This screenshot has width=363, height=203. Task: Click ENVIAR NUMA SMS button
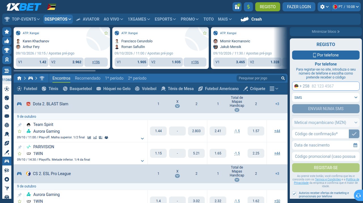[326, 109]
